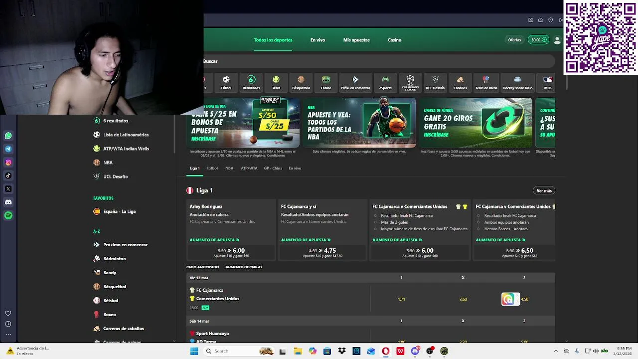Open File Explorer from the taskbar
This screenshot has width=638, height=359.
coord(298,351)
